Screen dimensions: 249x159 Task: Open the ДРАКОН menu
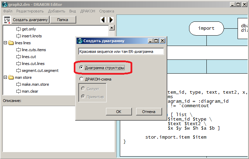[x=88, y=11]
